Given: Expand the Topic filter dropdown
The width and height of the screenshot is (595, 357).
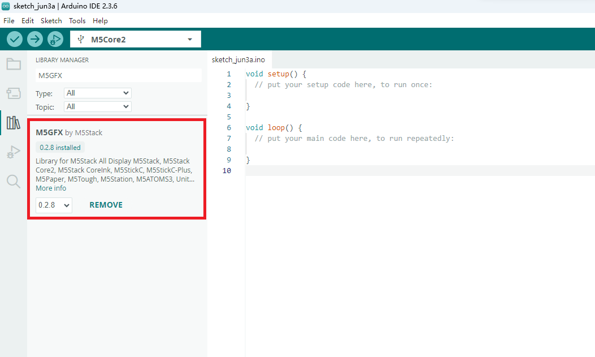Looking at the screenshot, I should tap(98, 107).
